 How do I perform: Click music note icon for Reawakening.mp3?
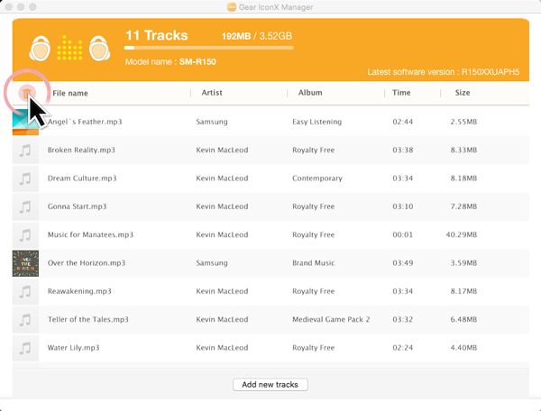tap(25, 292)
